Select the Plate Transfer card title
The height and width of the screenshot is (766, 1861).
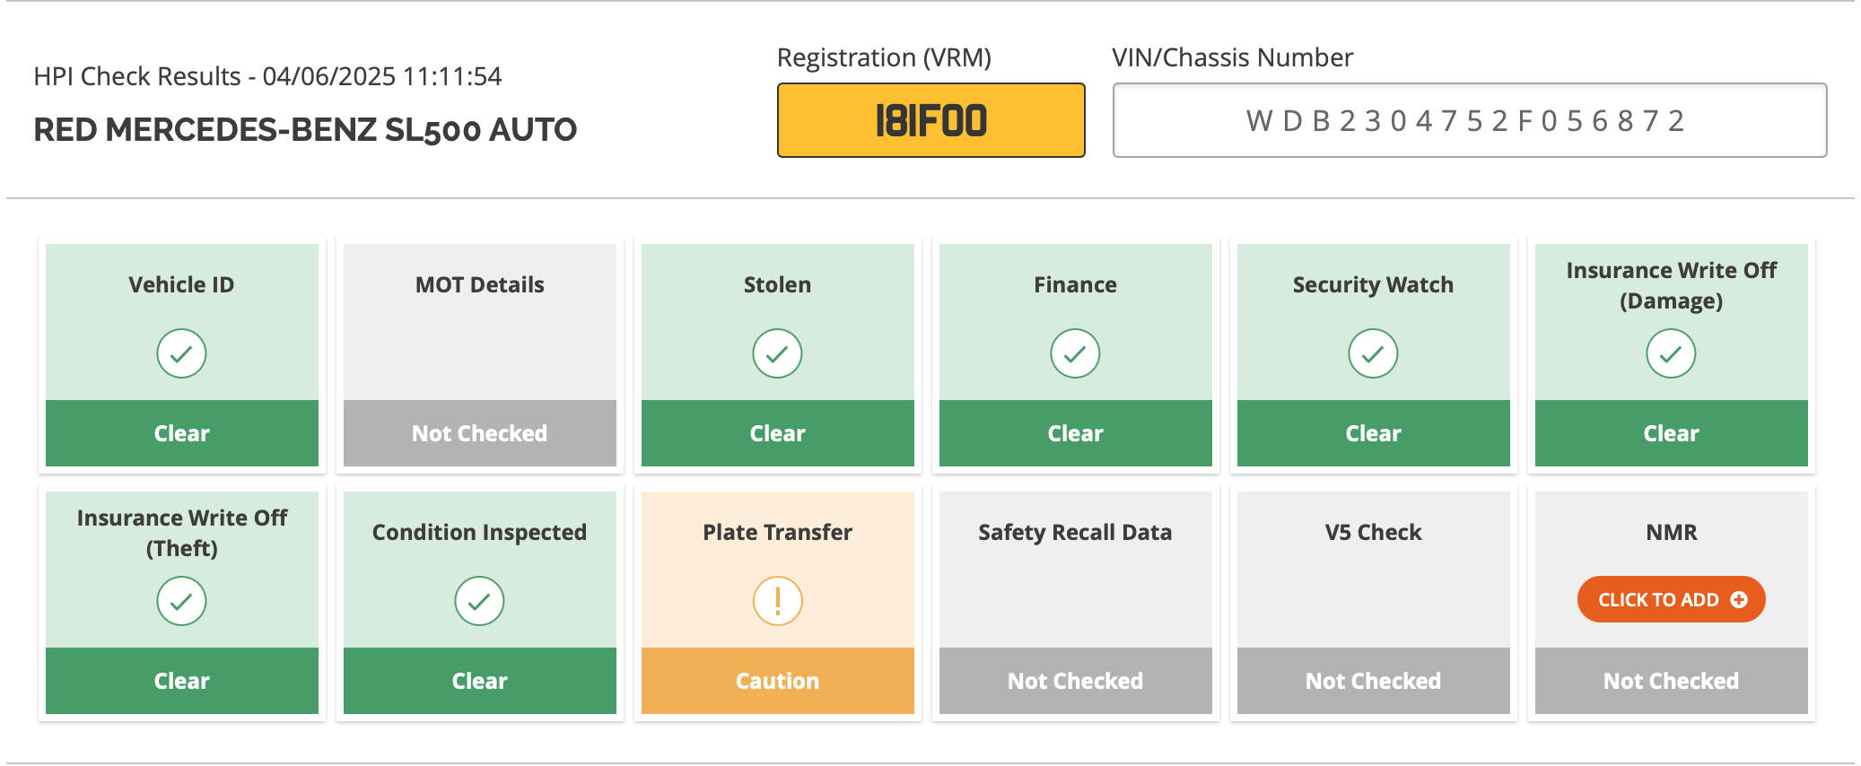point(777,532)
